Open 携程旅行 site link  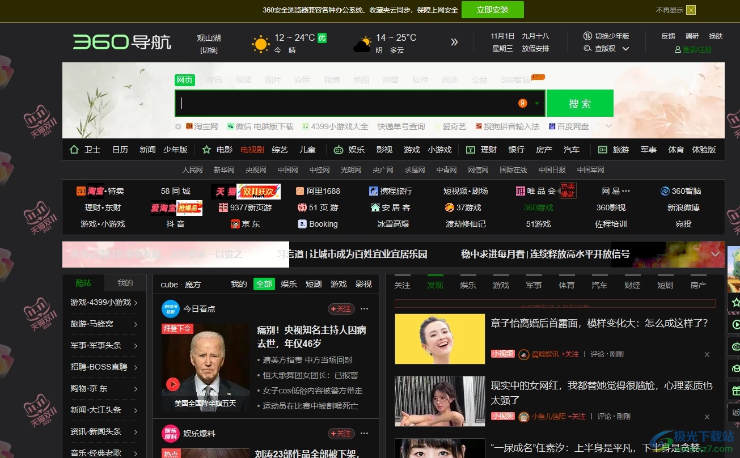(390, 191)
